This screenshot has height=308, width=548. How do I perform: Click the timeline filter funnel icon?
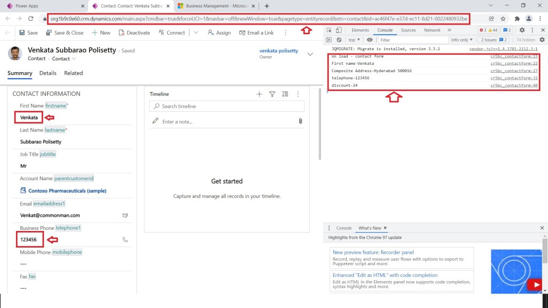pos(272,94)
